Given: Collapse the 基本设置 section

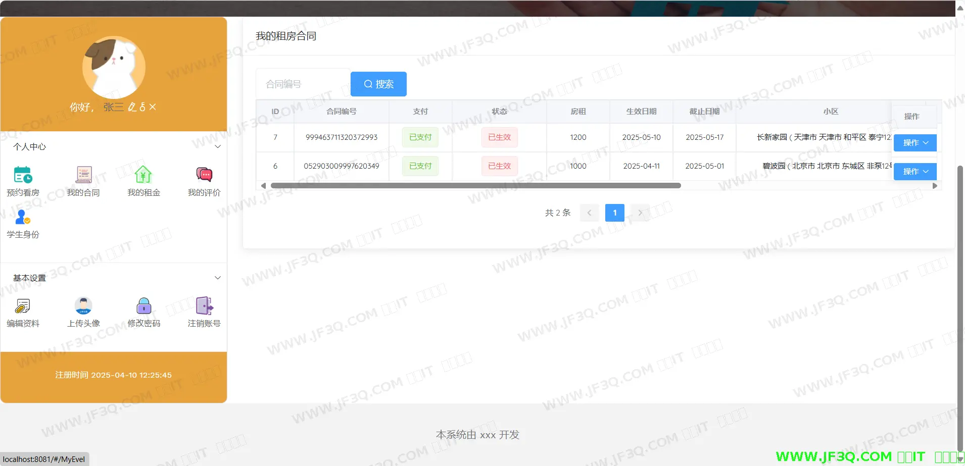Looking at the screenshot, I should pyautogui.click(x=218, y=278).
